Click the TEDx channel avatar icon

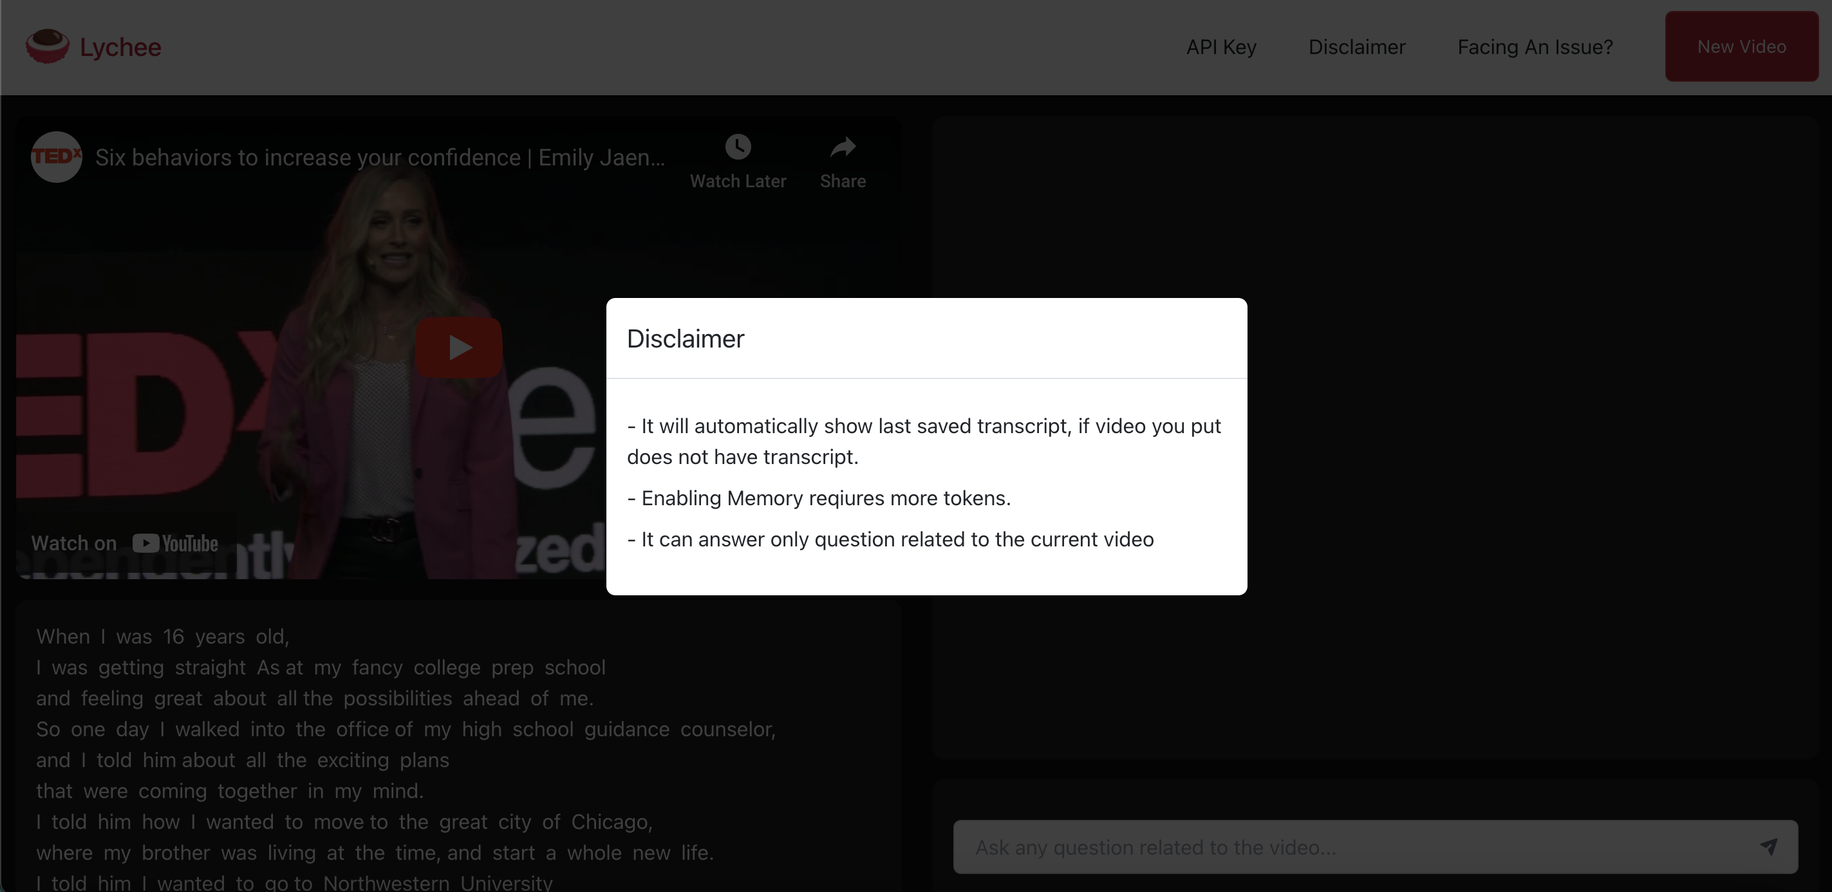pos(56,157)
